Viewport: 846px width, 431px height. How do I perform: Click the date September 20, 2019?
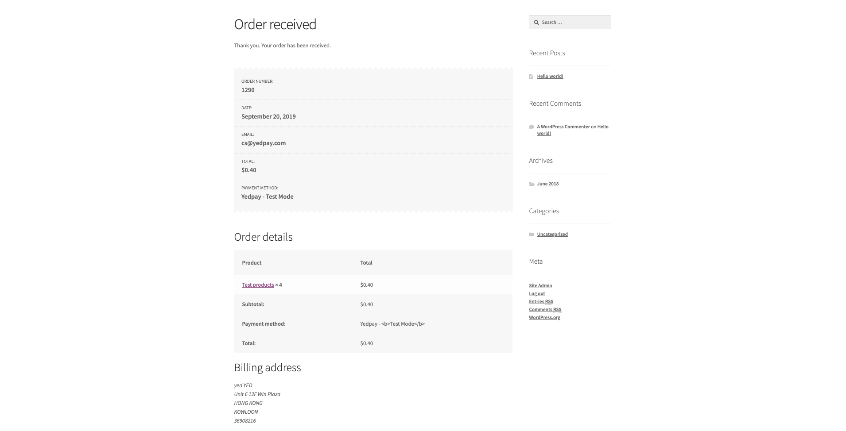(x=268, y=117)
